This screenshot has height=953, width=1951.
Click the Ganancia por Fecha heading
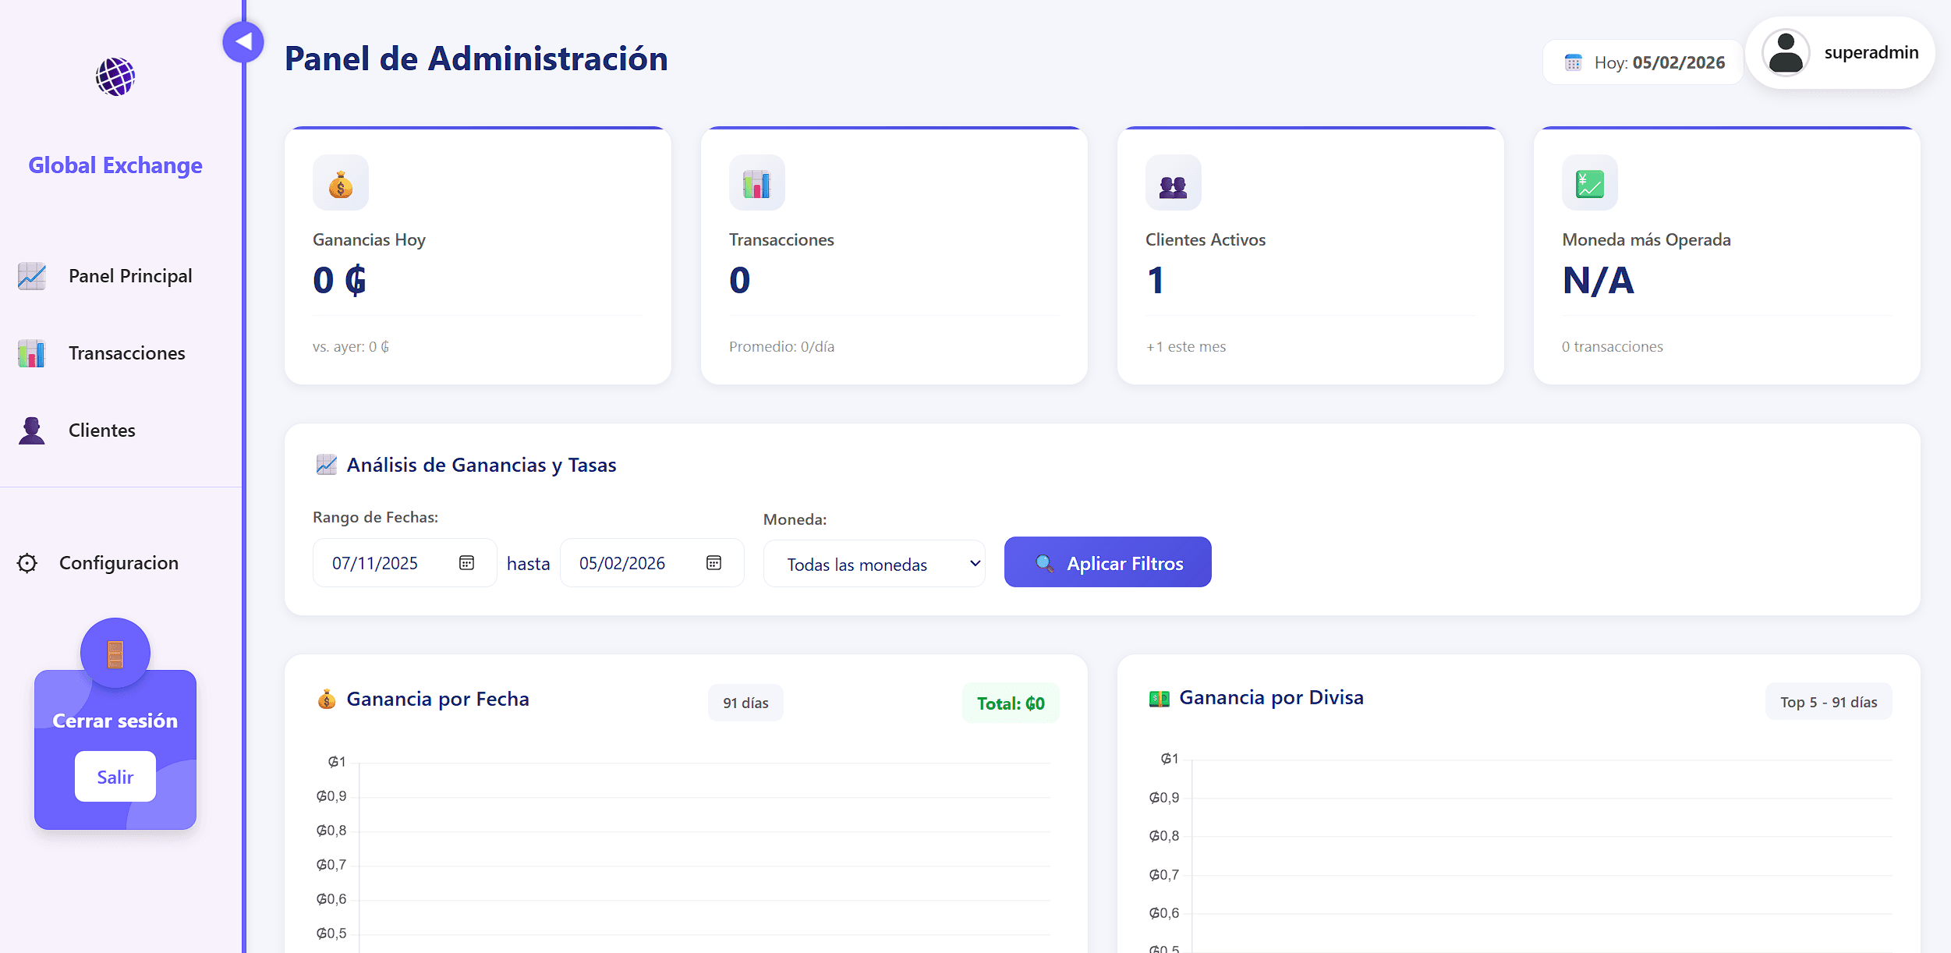pos(438,700)
